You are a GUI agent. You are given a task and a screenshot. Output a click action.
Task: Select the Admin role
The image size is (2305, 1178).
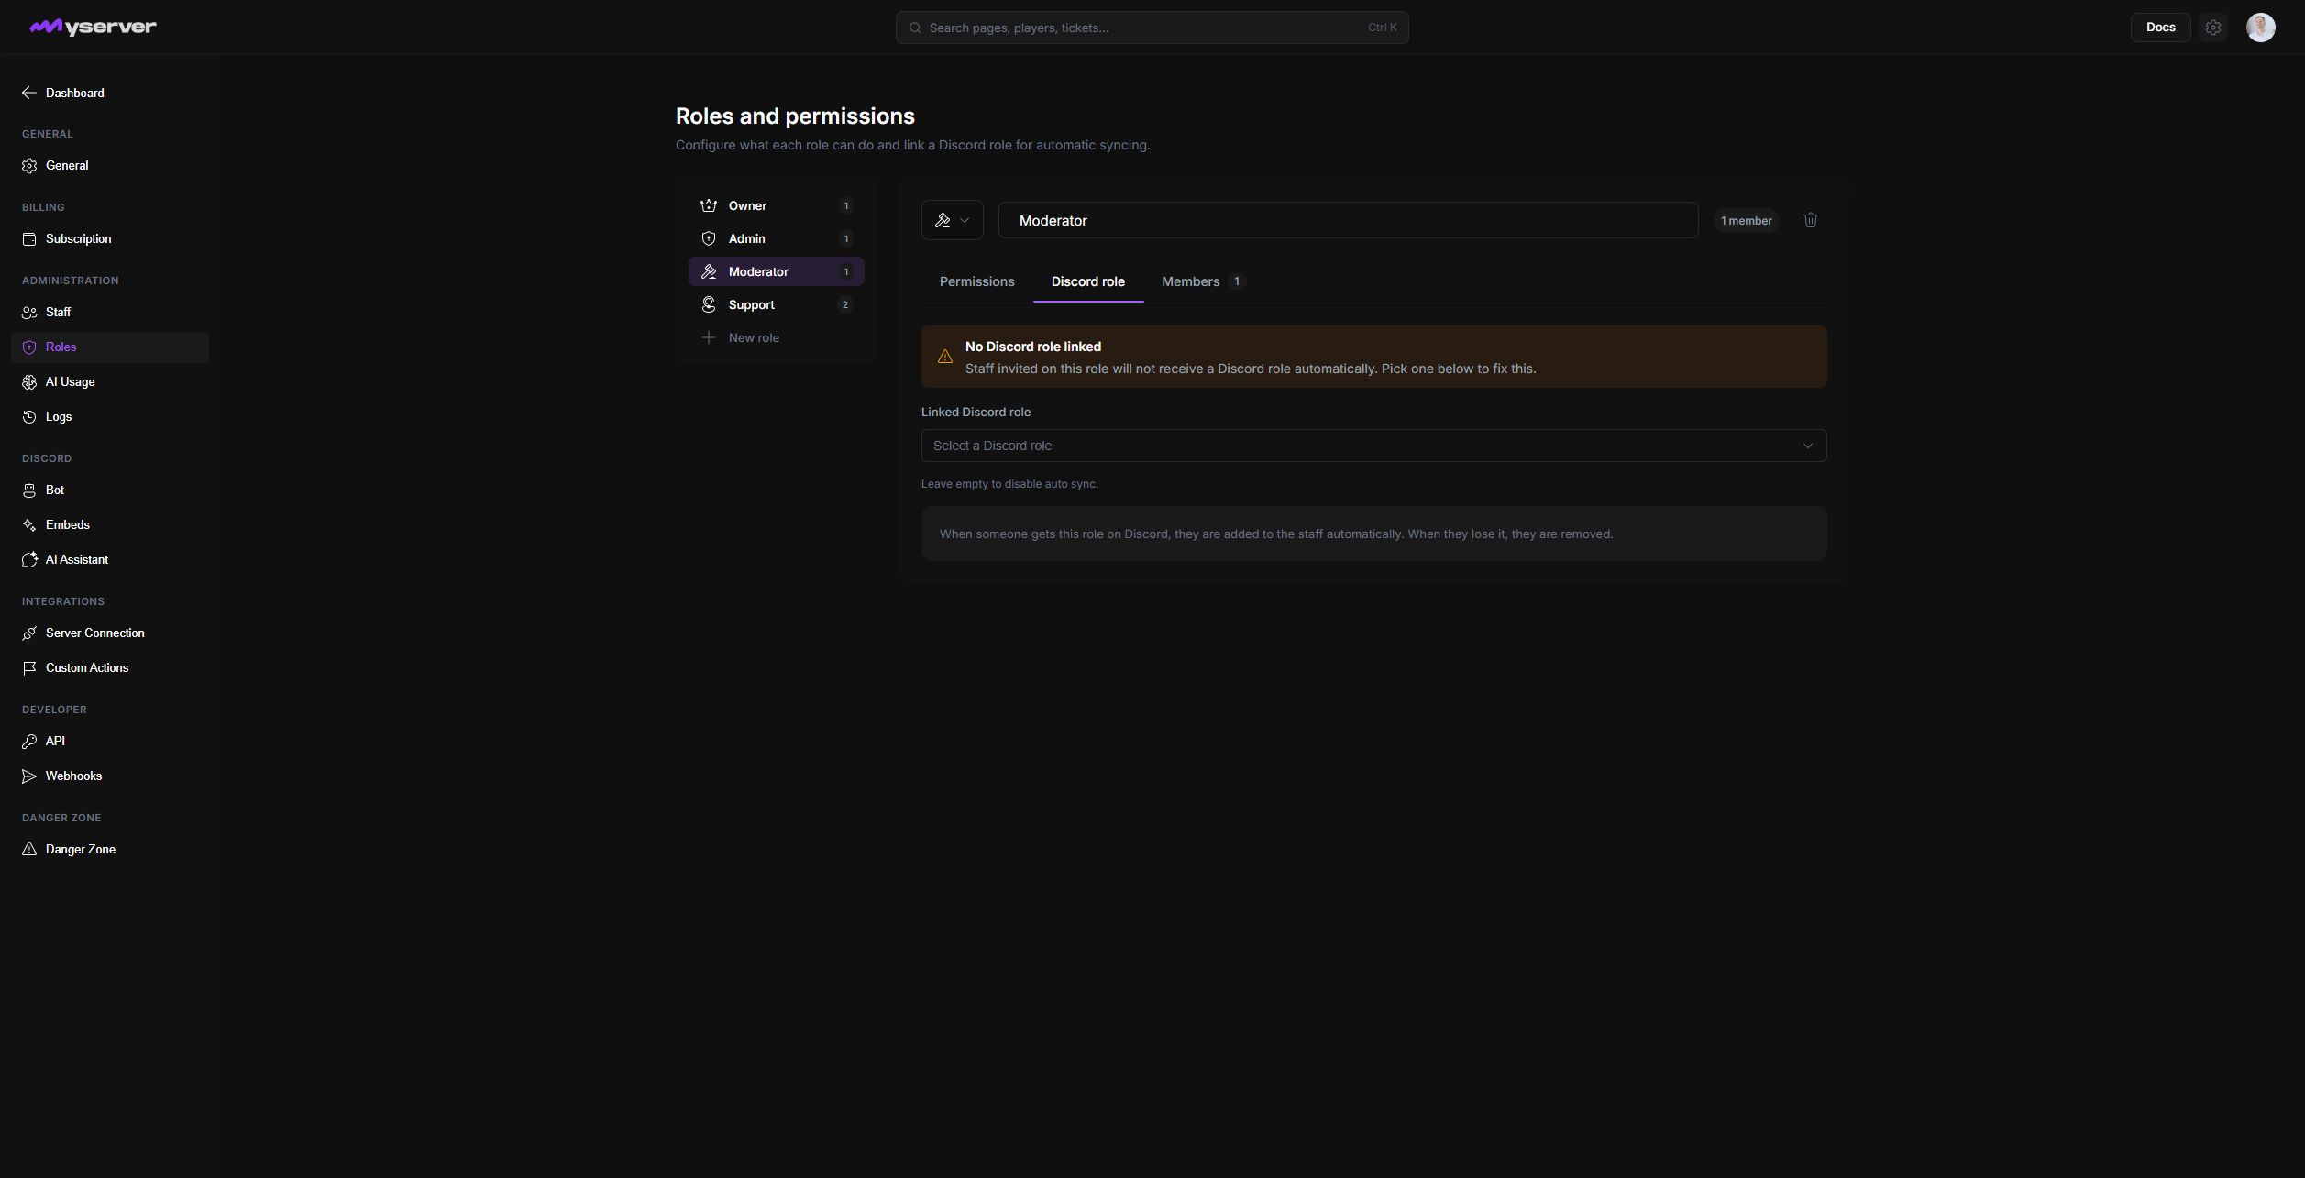776,238
